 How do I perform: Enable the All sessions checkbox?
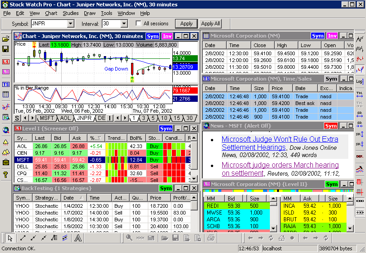[138, 24]
